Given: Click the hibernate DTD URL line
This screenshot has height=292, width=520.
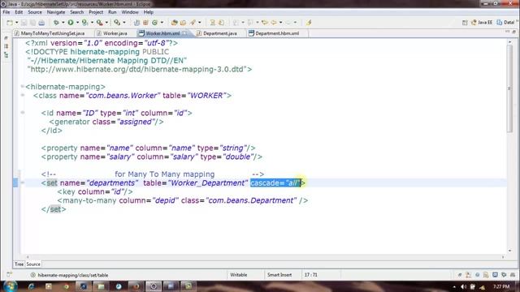Looking at the screenshot, I should coord(140,70).
